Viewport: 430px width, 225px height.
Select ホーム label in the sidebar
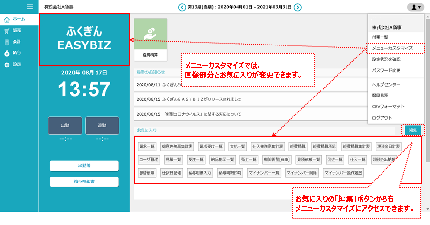(x=19, y=19)
